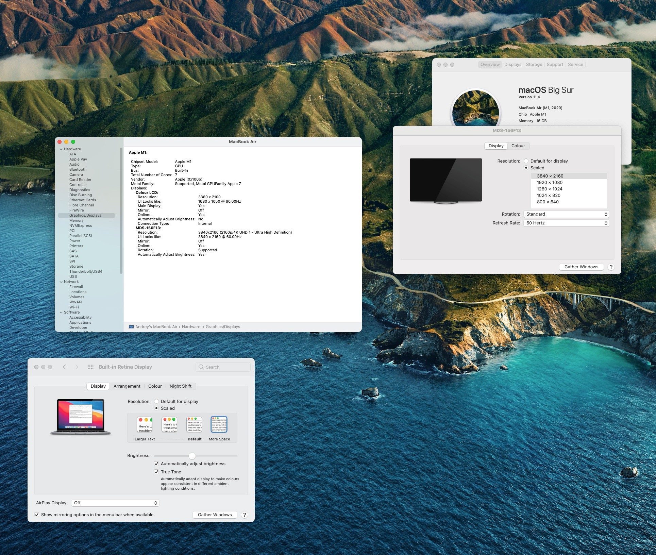
Task: Click the System Information sidebar scrollbar
Action: (121, 211)
